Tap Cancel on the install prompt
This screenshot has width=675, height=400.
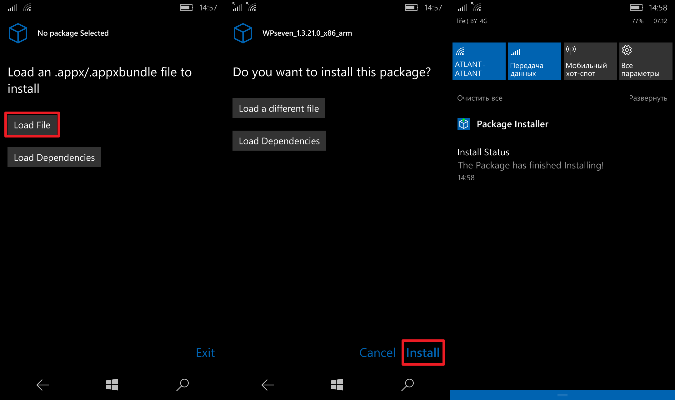(x=377, y=352)
